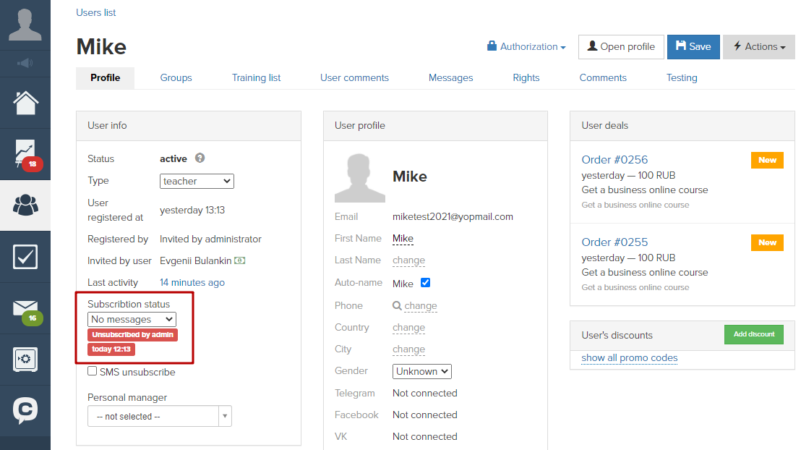Go back to Users list link
Screen dimensions: 801x450
tap(96, 12)
